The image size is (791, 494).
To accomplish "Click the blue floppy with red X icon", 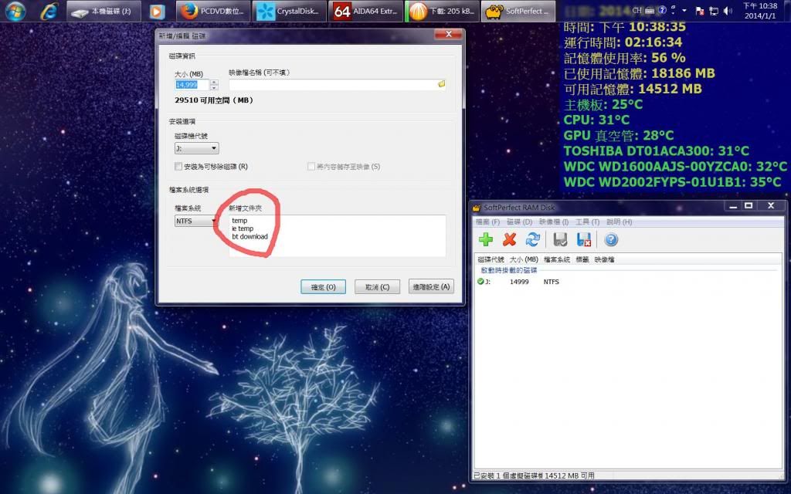I will coord(584,239).
